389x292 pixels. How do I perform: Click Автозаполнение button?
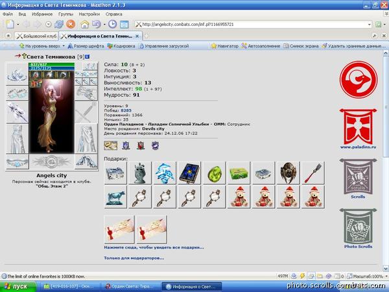point(261,46)
